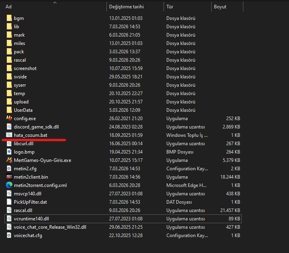Select the metin2.cfg file name
The height and width of the screenshot is (253, 289).
pos(25,169)
